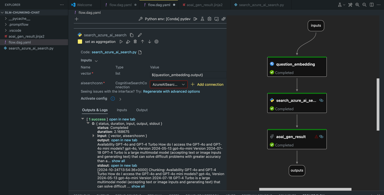
Task: Select flow.dag.yaml in the Explorer
Action: pos(34,42)
